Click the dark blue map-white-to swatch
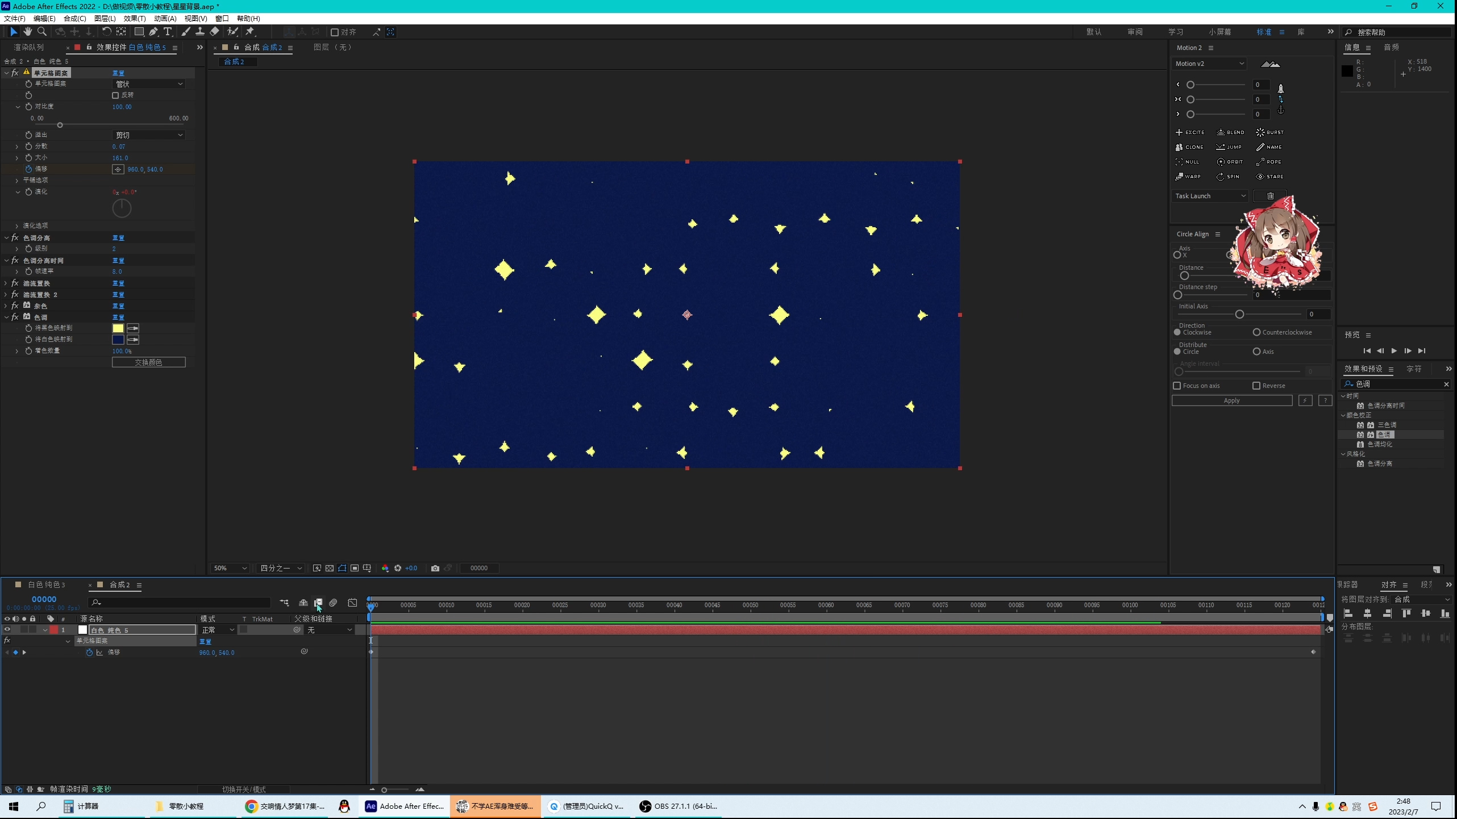Screen dimensions: 1457x819 (x=118, y=340)
